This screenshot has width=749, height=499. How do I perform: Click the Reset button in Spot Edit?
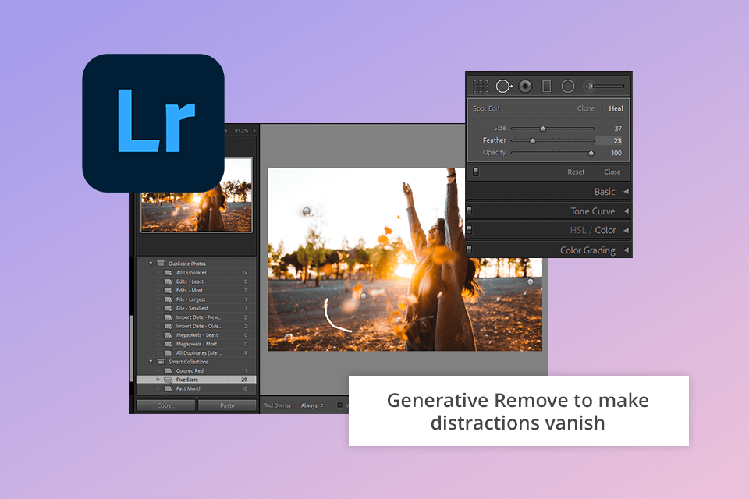click(576, 172)
